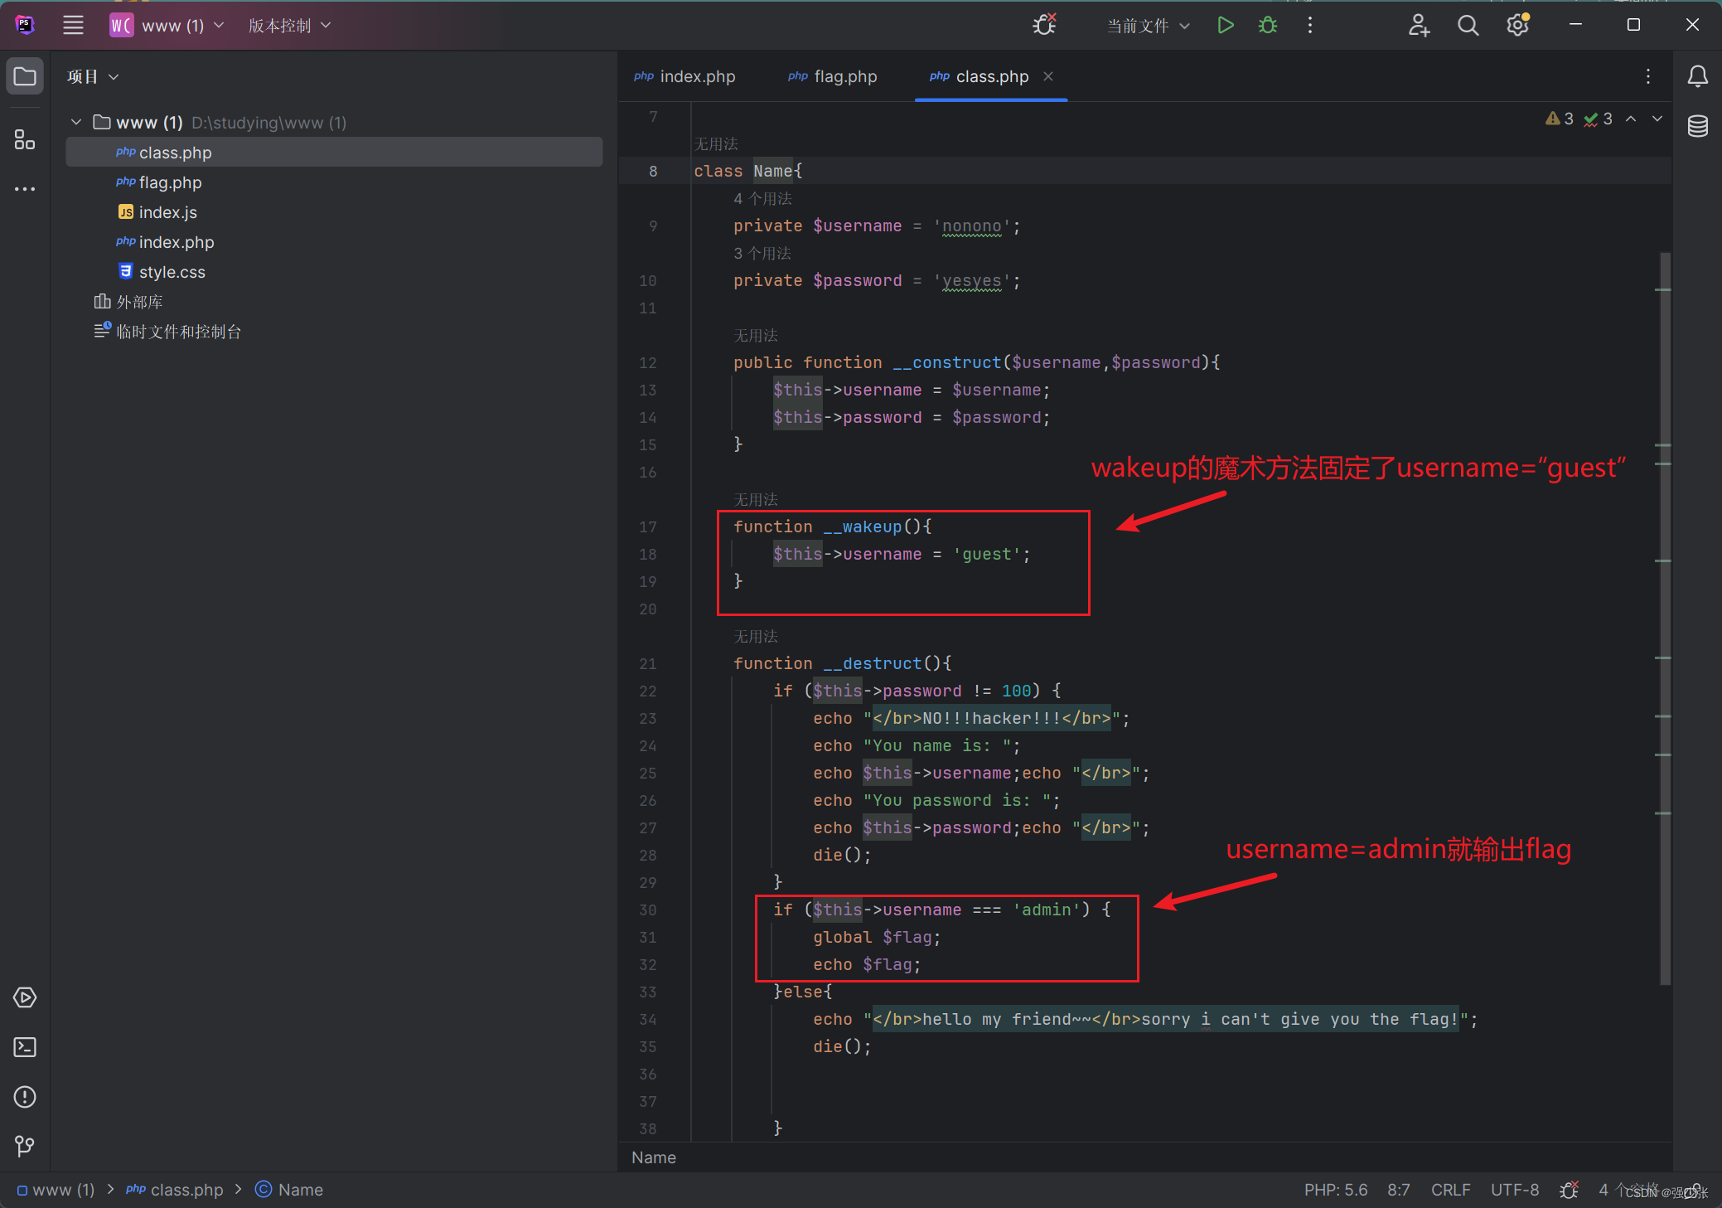Open the Services tool window icon
The image size is (1722, 1208).
[x=25, y=997]
